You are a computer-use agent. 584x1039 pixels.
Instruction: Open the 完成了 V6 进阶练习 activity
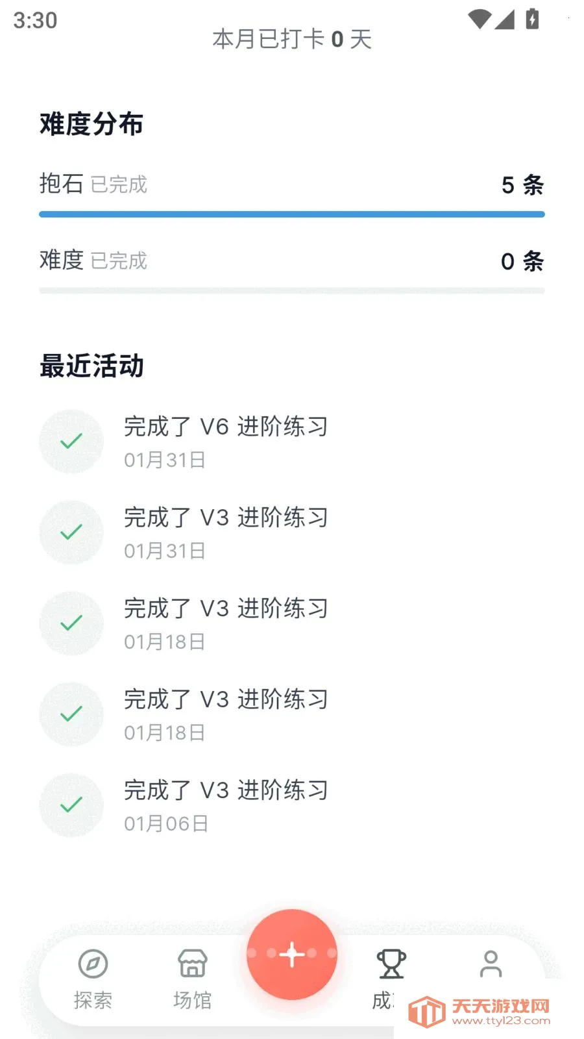(226, 427)
